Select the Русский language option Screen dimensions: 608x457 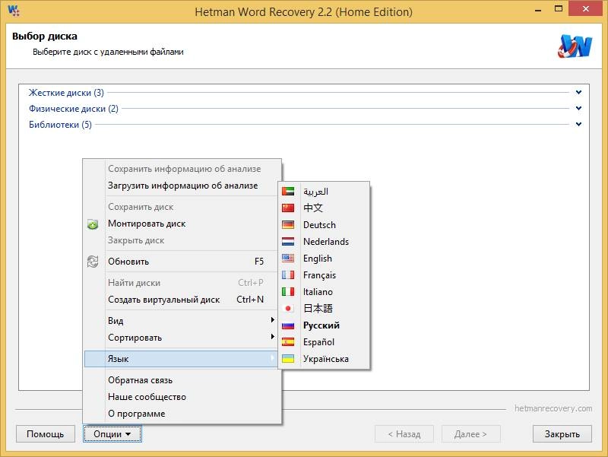325,325
